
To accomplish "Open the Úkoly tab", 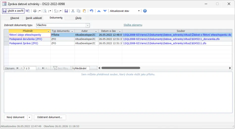I will tap(78, 18).
